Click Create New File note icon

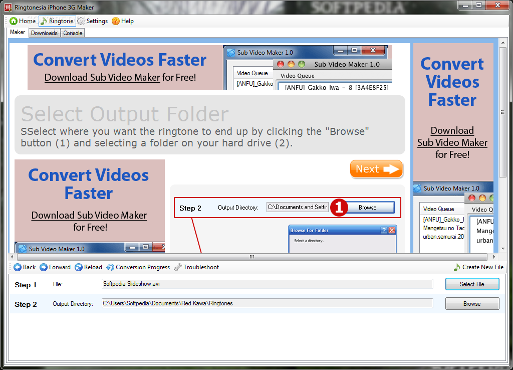[x=457, y=267]
